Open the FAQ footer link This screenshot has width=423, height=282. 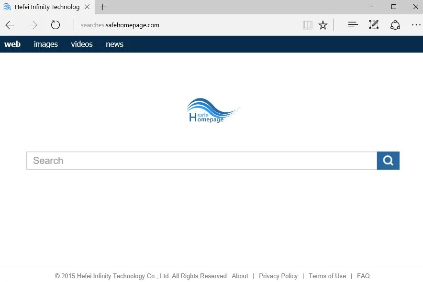[363, 276]
